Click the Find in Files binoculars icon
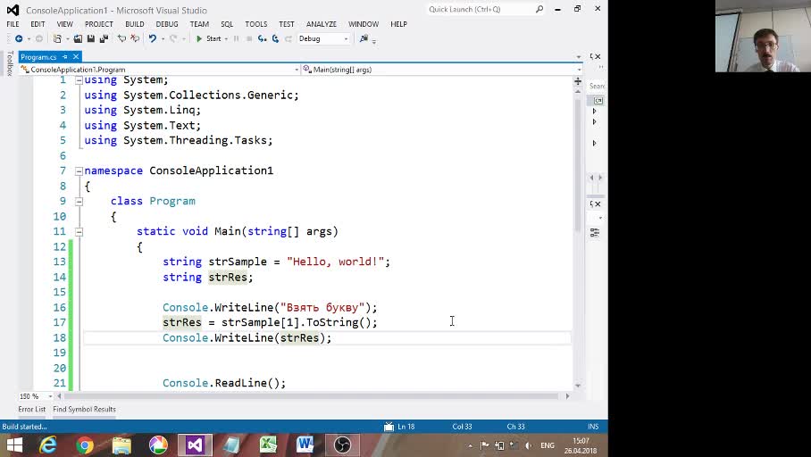811x457 pixels. 364,38
